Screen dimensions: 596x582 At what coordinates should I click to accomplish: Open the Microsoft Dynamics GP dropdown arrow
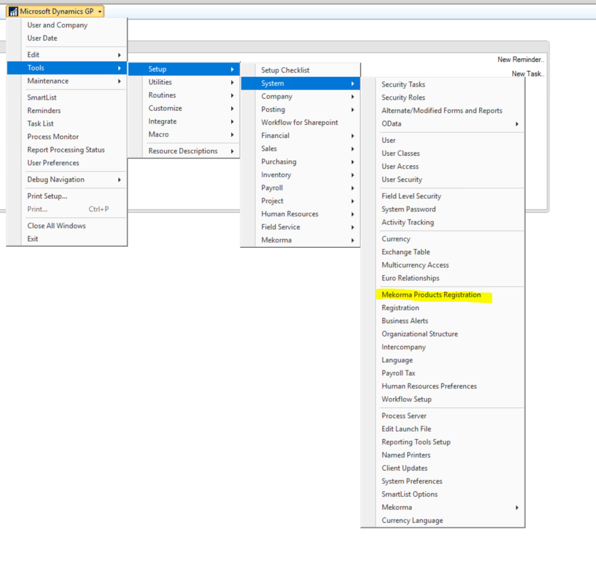[x=100, y=12]
